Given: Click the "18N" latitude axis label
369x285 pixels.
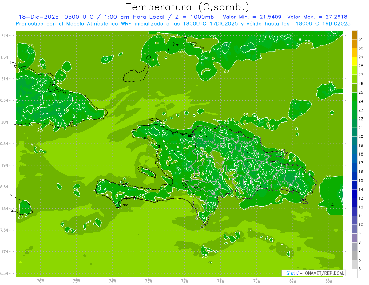Looking at the screenshot, I should click(x=5, y=209).
